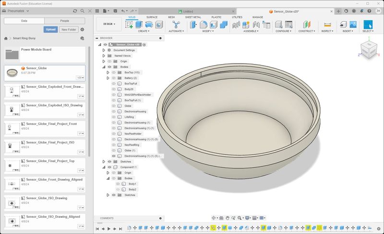Viewport: 384px width, 234px height.
Task: Switch to the UTILITIES tab
Action: pos(237,17)
